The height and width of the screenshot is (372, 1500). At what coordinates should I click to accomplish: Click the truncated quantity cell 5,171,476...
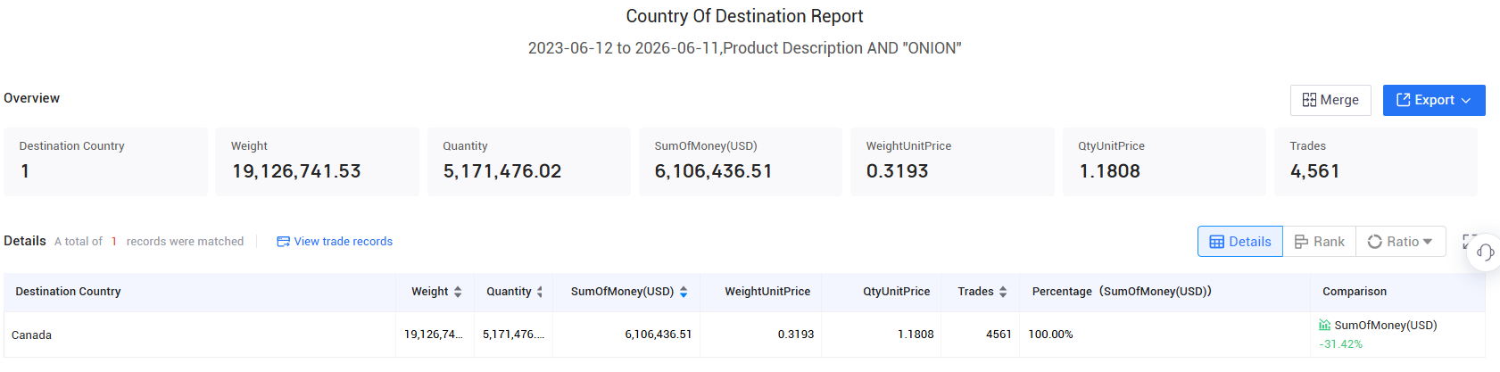pyautogui.click(x=513, y=335)
